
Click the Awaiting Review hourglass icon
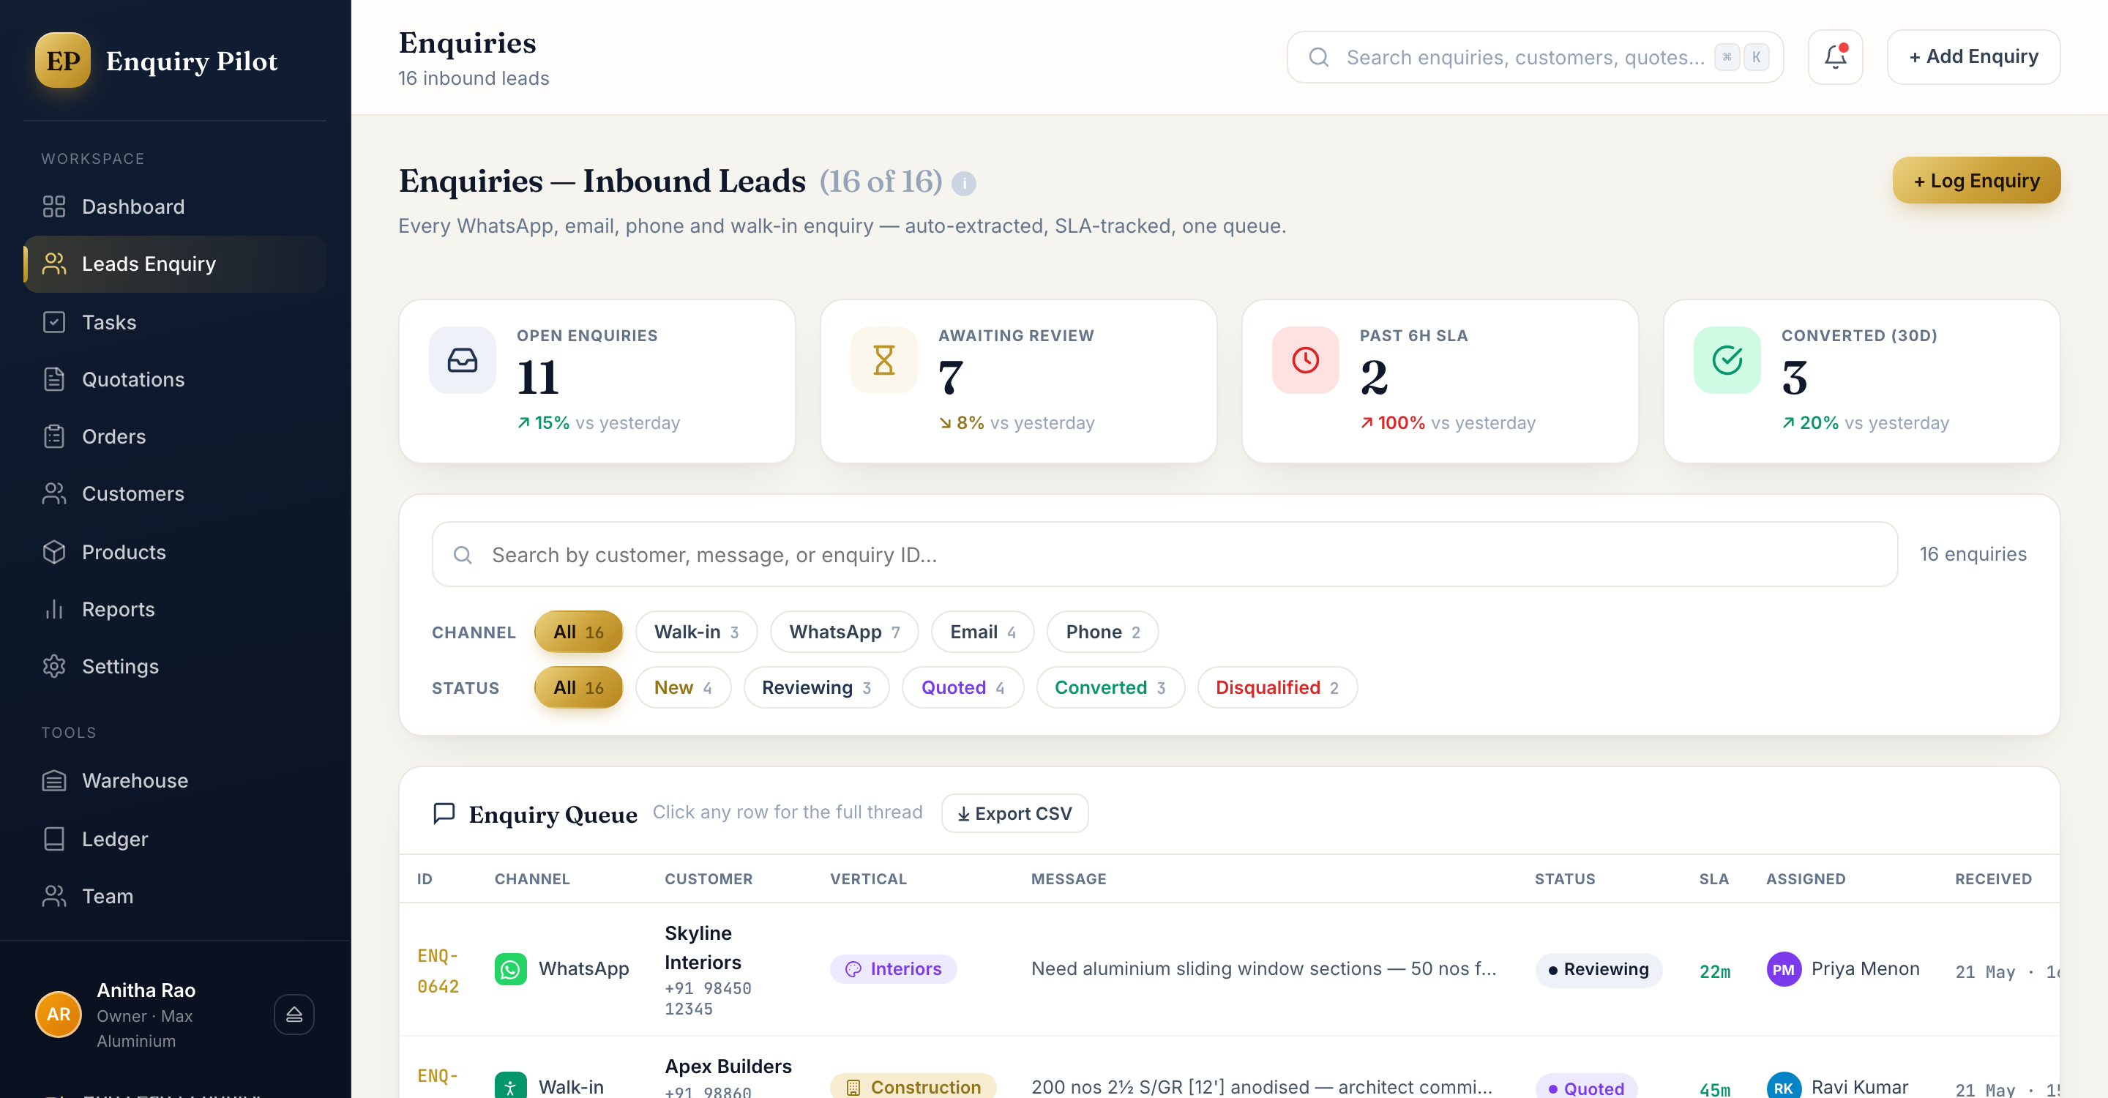click(883, 360)
